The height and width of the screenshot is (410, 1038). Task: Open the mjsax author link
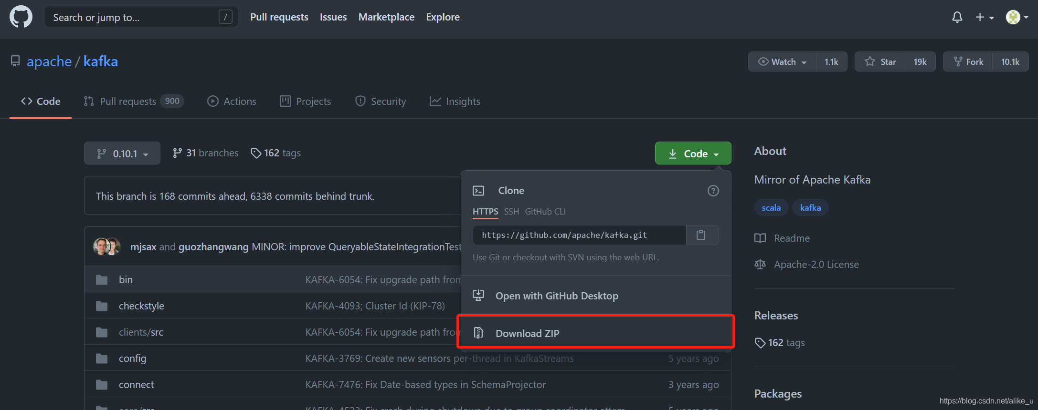143,247
